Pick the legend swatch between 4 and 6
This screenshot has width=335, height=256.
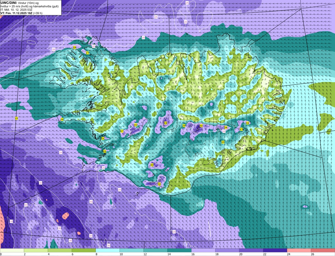coord(60,251)
